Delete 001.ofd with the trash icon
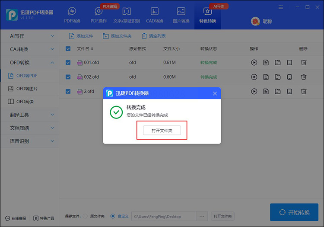Viewport: 324px width, 227px height. tap(304, 62)
